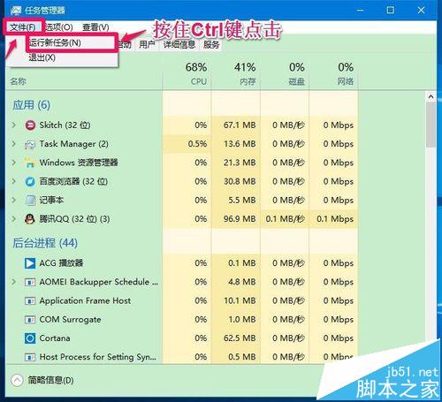Switch to the 服务 tab

coord(211,45)
